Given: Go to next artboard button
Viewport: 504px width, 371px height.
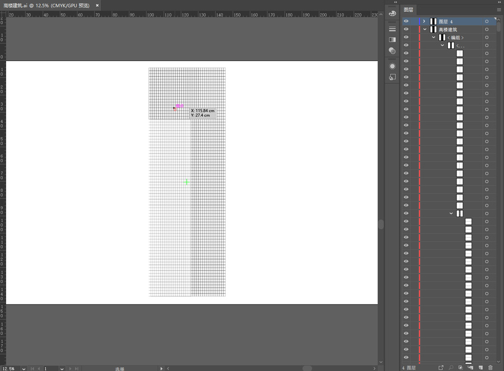Looking at the screenshot, I should tap(70, 368).
